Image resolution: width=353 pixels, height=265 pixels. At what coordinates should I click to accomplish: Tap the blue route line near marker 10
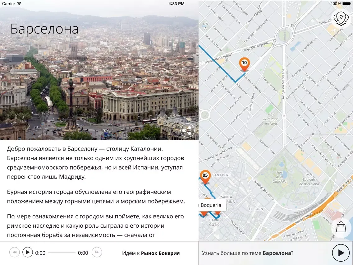[x=240, y=77]
